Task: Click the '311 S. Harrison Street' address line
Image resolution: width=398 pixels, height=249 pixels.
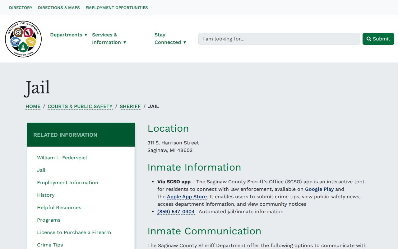Action: coord(173,143)
